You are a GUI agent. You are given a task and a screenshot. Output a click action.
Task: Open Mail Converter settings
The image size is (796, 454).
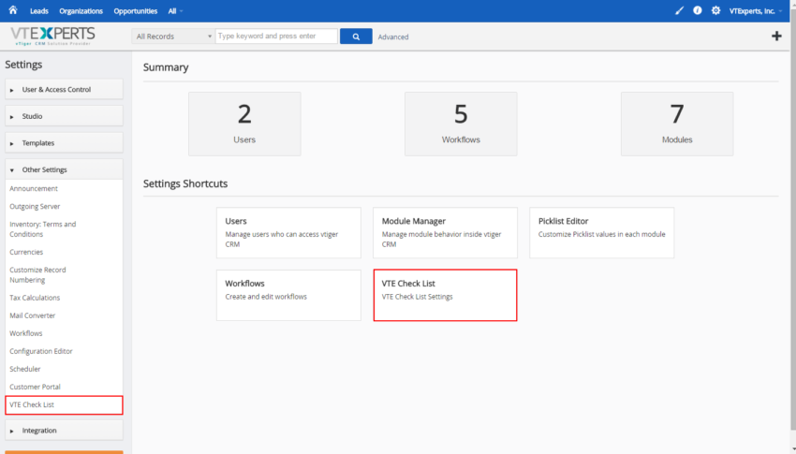(x=33, y=315)
